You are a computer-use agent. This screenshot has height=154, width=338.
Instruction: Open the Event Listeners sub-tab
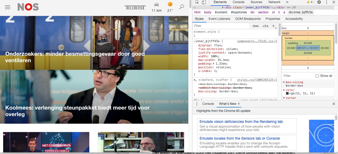[219, 19]
